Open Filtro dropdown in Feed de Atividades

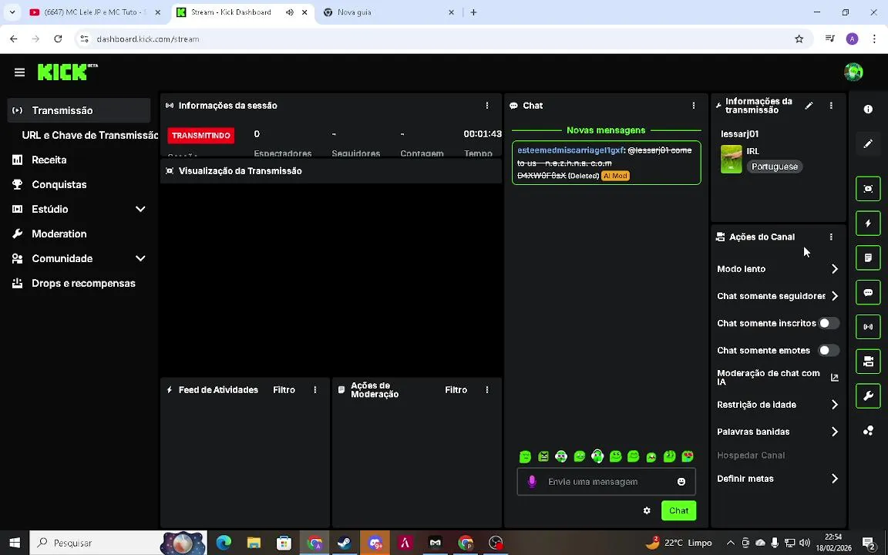point(284,389)
